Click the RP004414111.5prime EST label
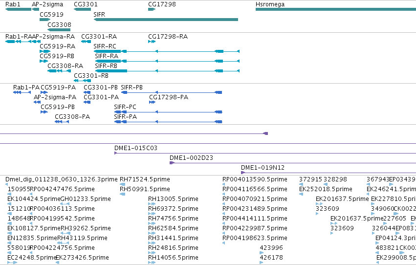Viewport: 416px width, 265px height. [255, 219]
